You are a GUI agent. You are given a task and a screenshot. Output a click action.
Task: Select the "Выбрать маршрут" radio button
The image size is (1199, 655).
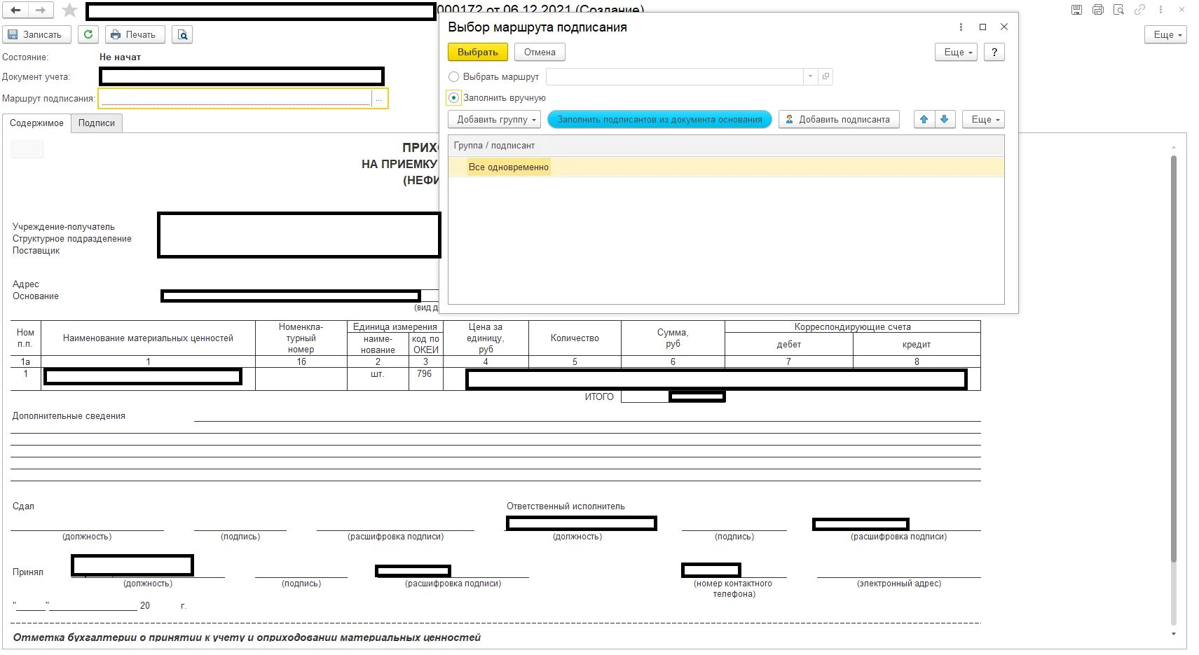(x=453, y=77)
